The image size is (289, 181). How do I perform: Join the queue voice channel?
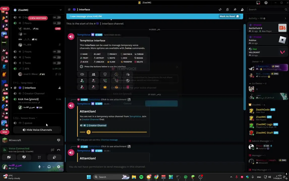coord(37,123)
